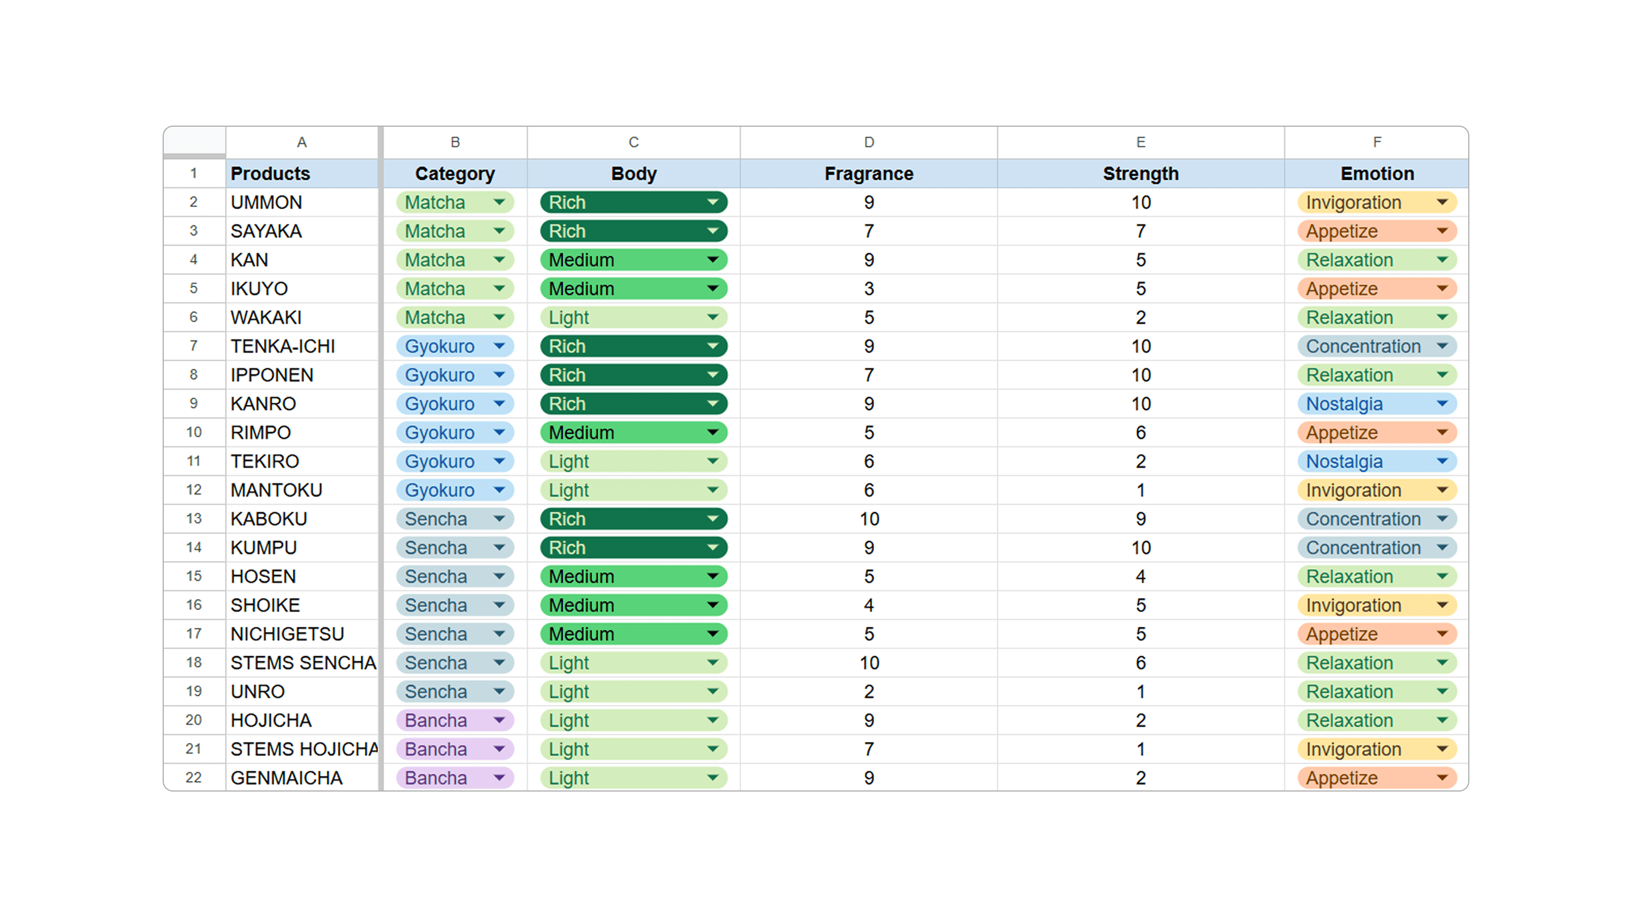Screen dimensions: 1632x916
Task: Click UNRO's Fragrance value 2
Action: tap(868, 692)
